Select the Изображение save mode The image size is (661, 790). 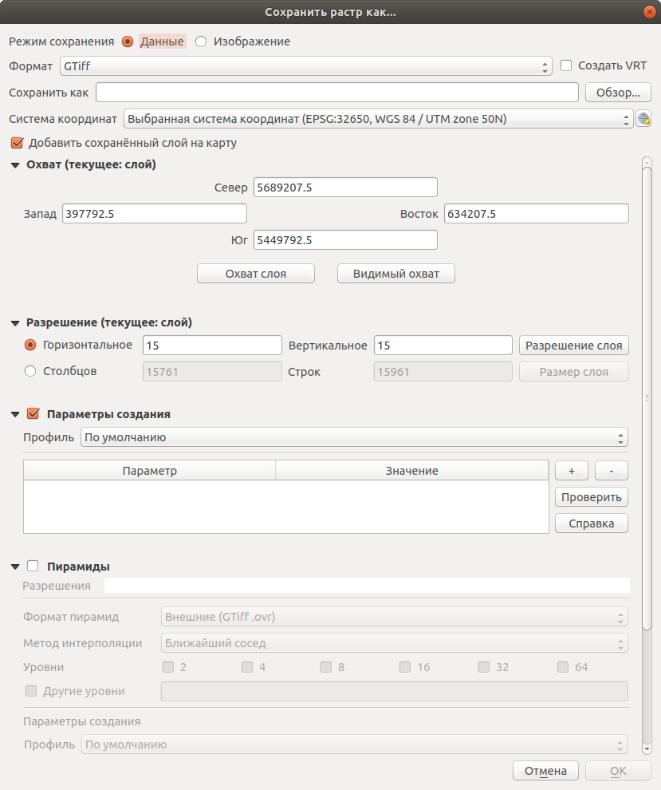pyautogui.click(x=201, y=41)
